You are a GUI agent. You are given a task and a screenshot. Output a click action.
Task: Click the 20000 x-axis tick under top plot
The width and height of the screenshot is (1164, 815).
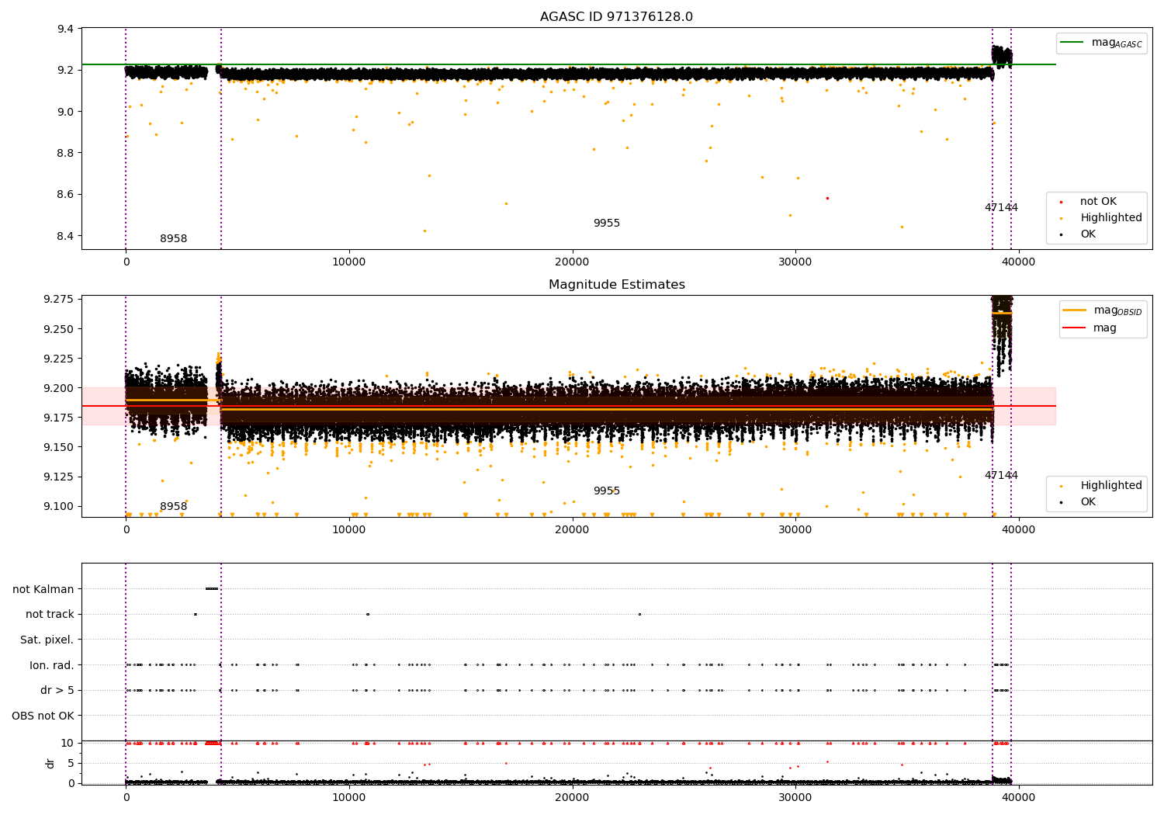click(573, 262)
